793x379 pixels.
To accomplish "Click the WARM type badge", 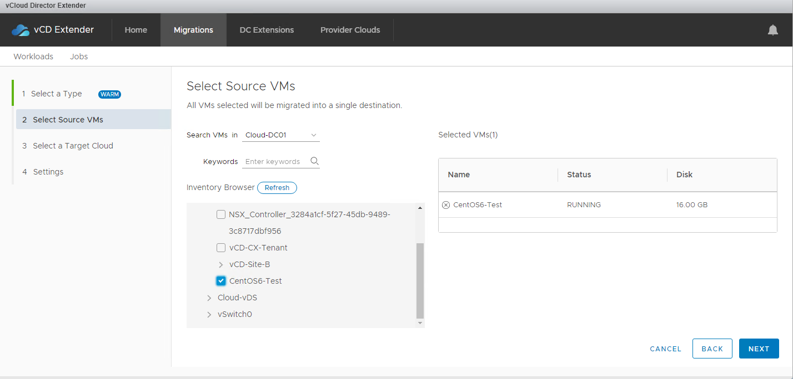I will [x=109, y=94].
